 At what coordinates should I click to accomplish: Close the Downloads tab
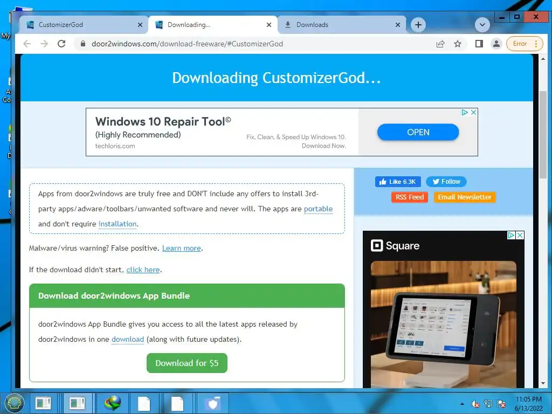pos(398,25)
